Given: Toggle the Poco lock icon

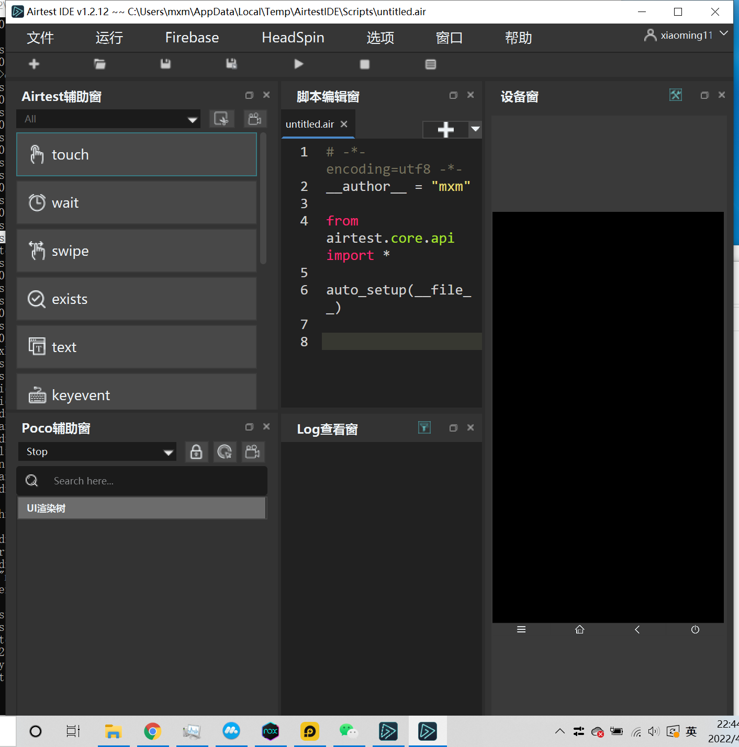Looking at the screenshot, I should coord(196,451).
